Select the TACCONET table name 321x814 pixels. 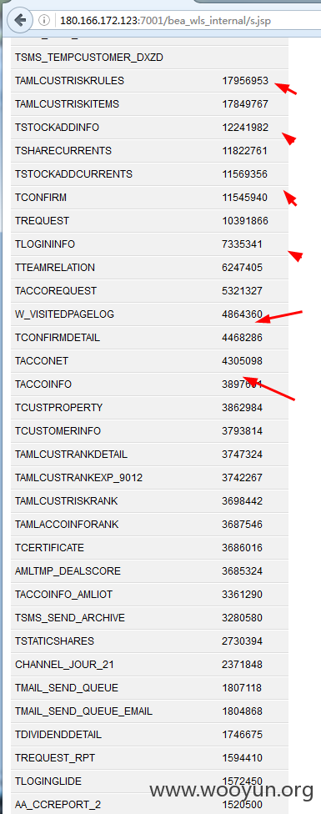coord(42,361)
